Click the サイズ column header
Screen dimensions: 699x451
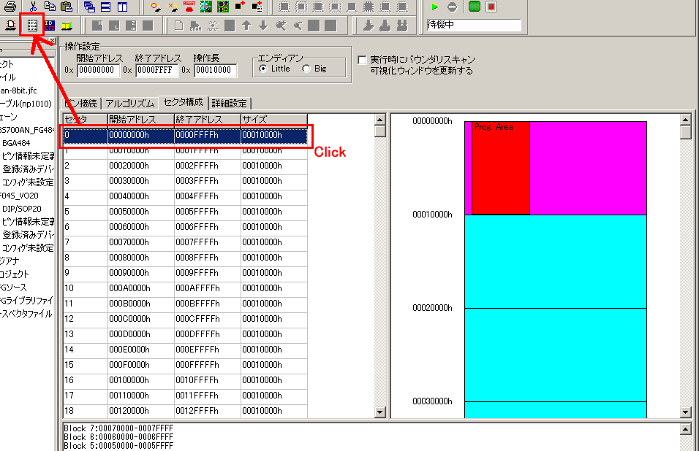[x=273, y=119]
